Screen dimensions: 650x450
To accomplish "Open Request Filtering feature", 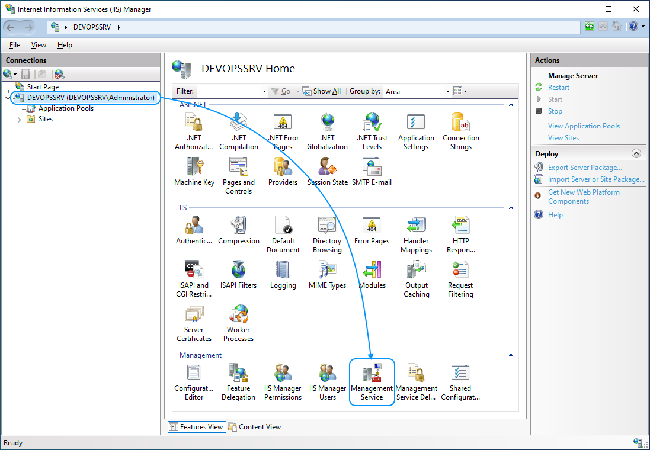I will pyautogui.click(x=460, y=279).
